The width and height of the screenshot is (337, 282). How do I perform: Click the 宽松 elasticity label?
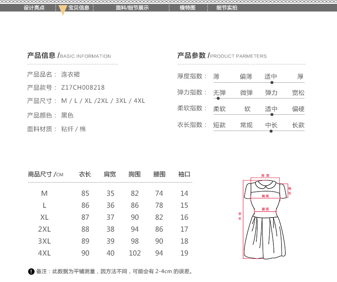pos(298,93)
